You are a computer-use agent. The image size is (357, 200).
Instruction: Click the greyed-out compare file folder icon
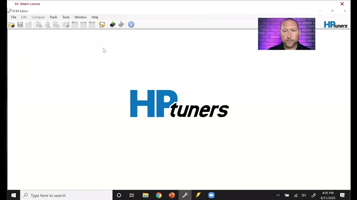[66, 25]
